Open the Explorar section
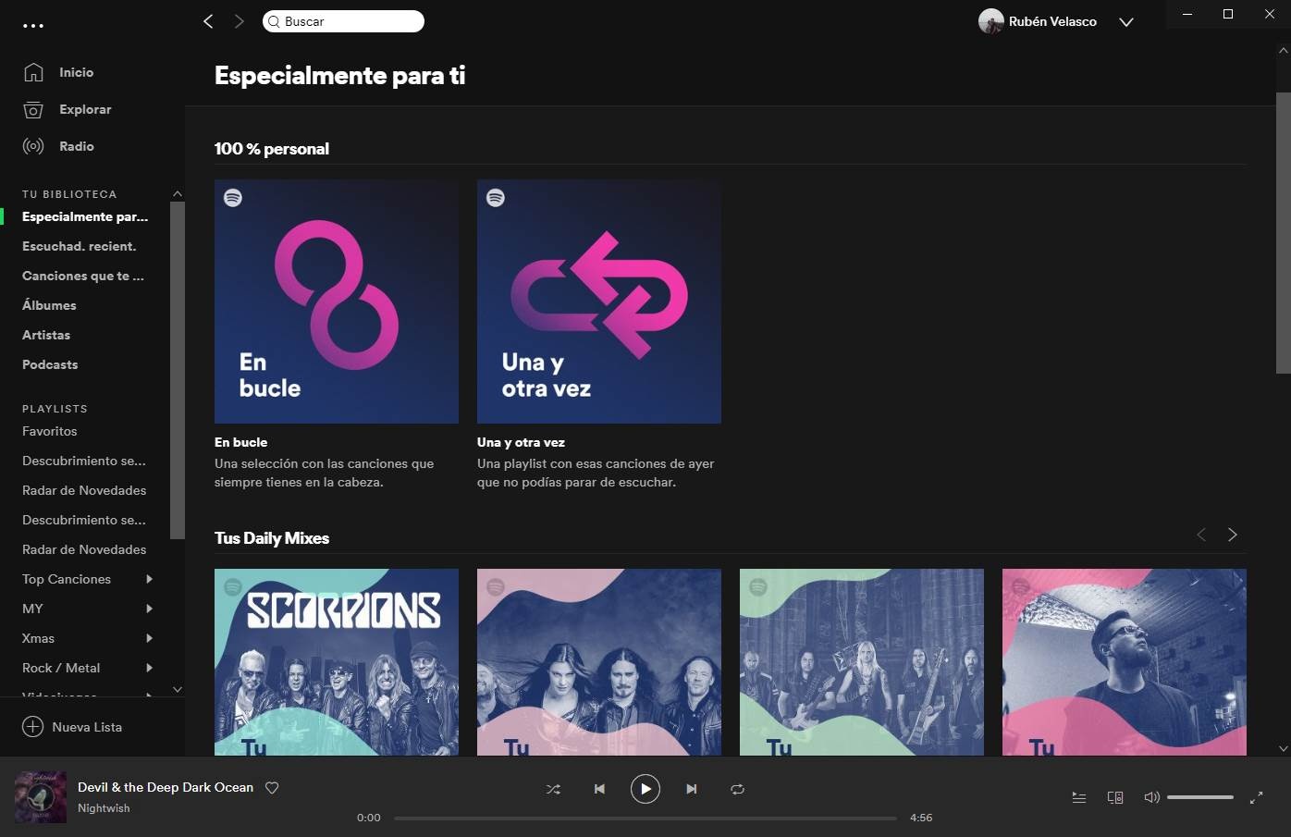The height and width of the screenshot is (837, 1291). pyautogui.click(x=85, y=109)
